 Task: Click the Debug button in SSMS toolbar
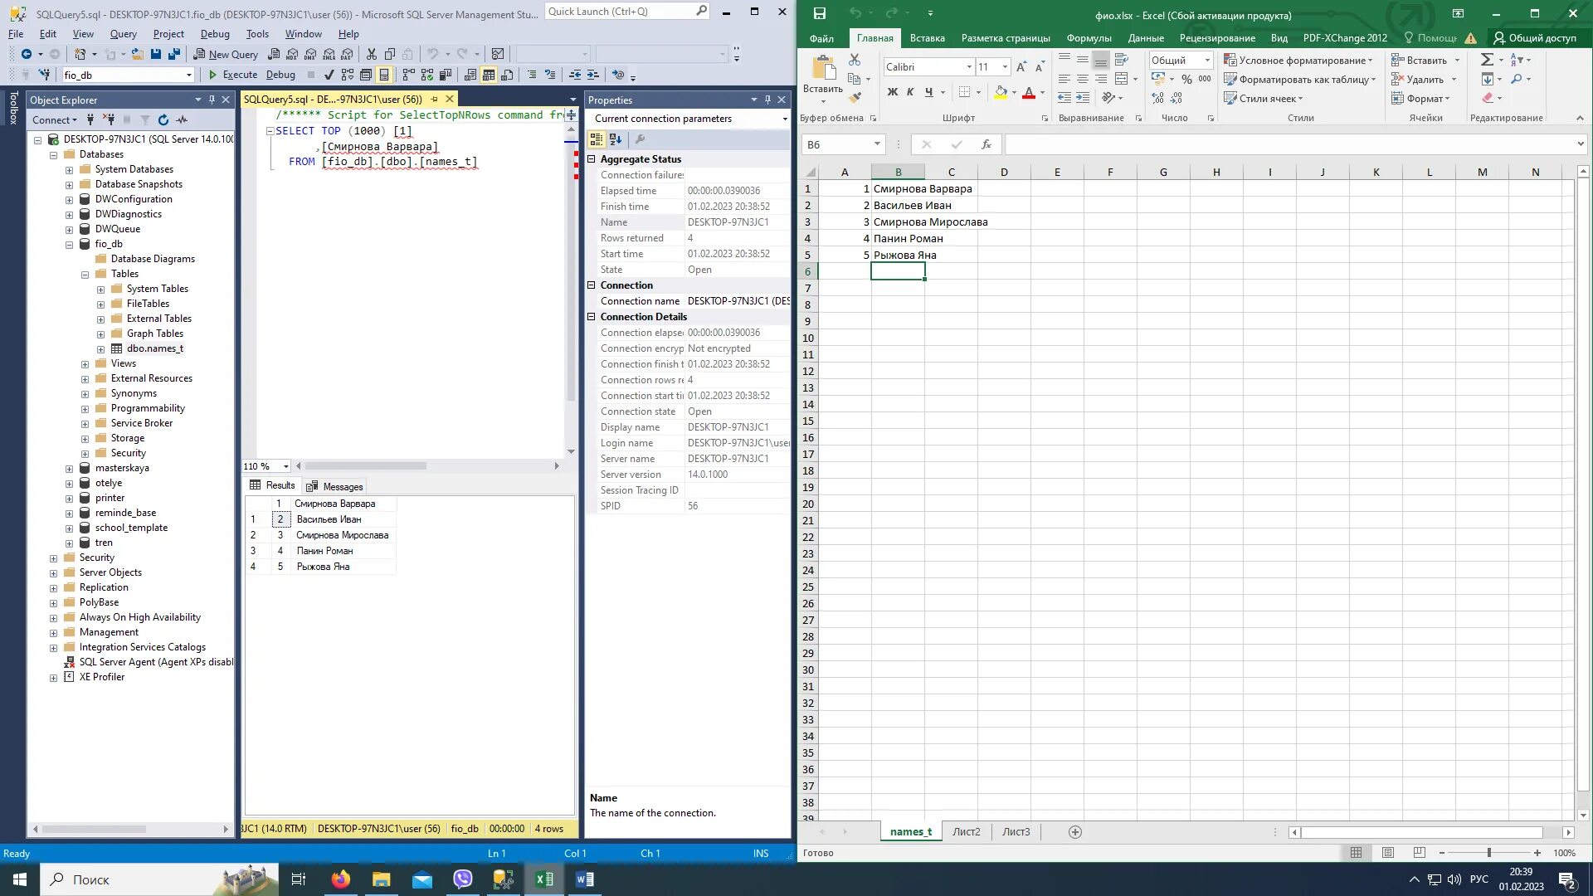[x=280, y=75]
